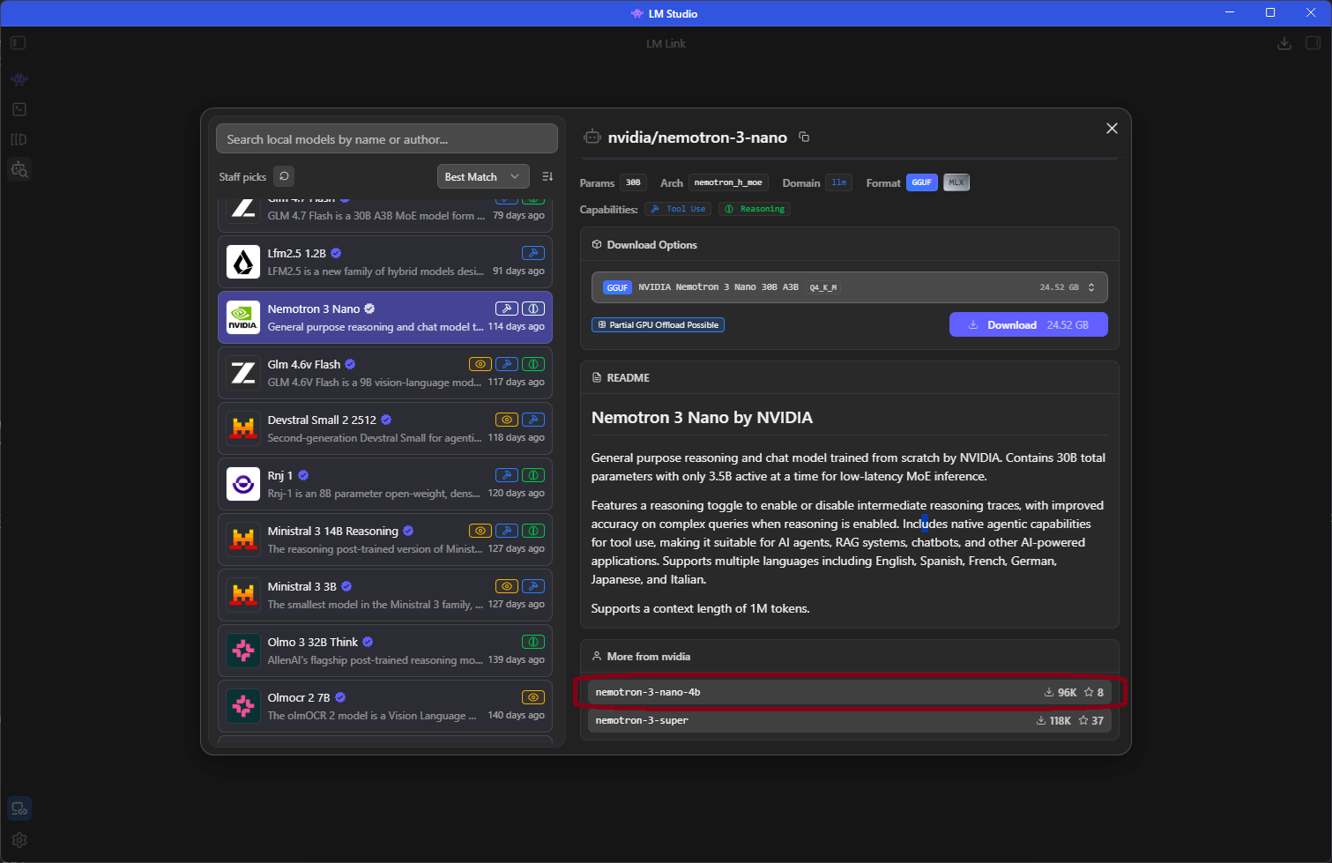Close the model search dialog
The width and height of the screenshot is (1332, 863).
click(1112, 129)
